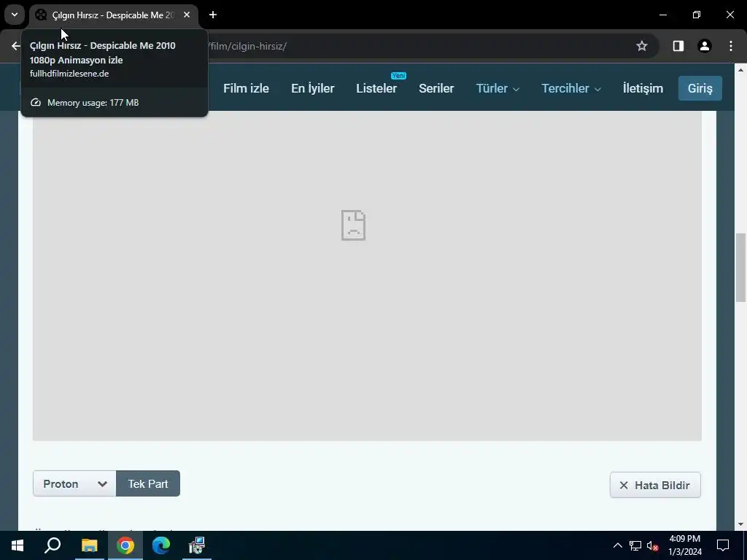This screenshot has width=747, height=560.
Task: Close the Çılgın Hırsız browser tab
Action: click(187, 15)
